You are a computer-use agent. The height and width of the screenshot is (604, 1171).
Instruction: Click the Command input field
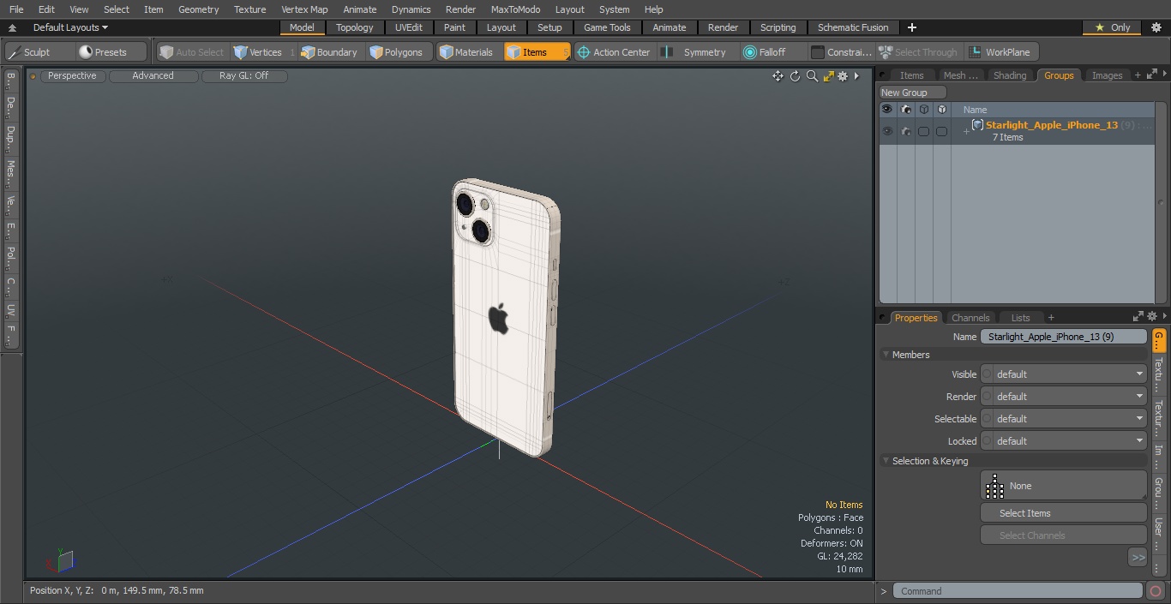click(1017, 591)
